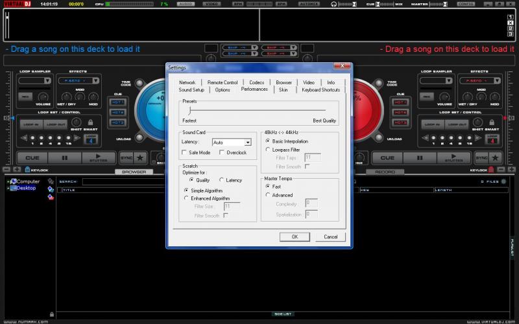Toggle the right deck keylock padlock icon

point(491,170)
